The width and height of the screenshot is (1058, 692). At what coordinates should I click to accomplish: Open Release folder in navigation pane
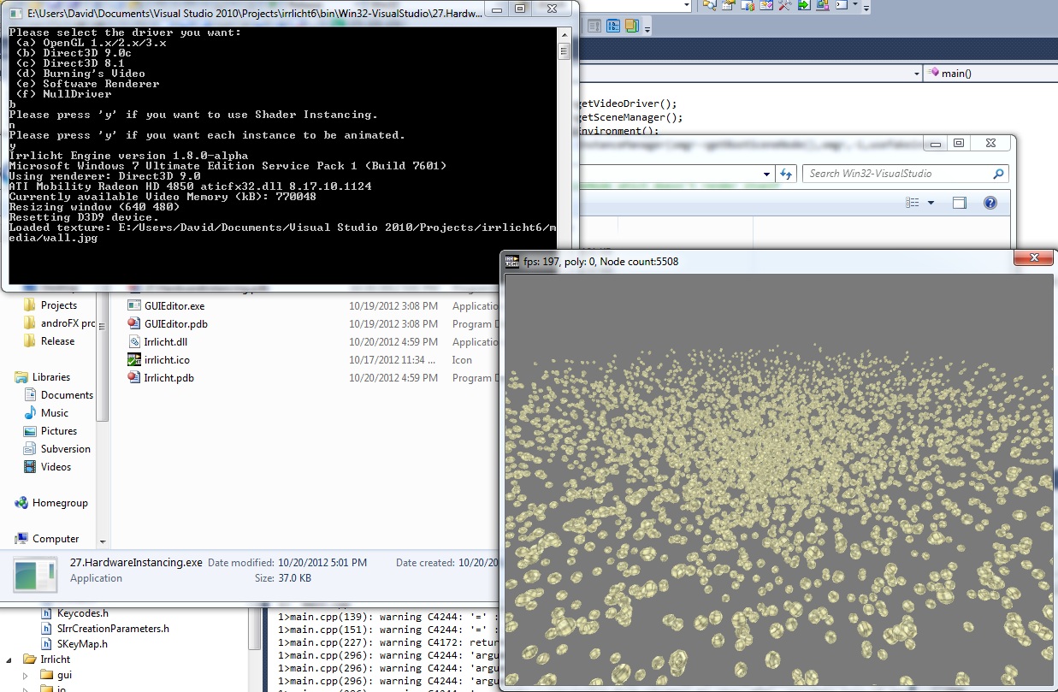click(57, 340)
